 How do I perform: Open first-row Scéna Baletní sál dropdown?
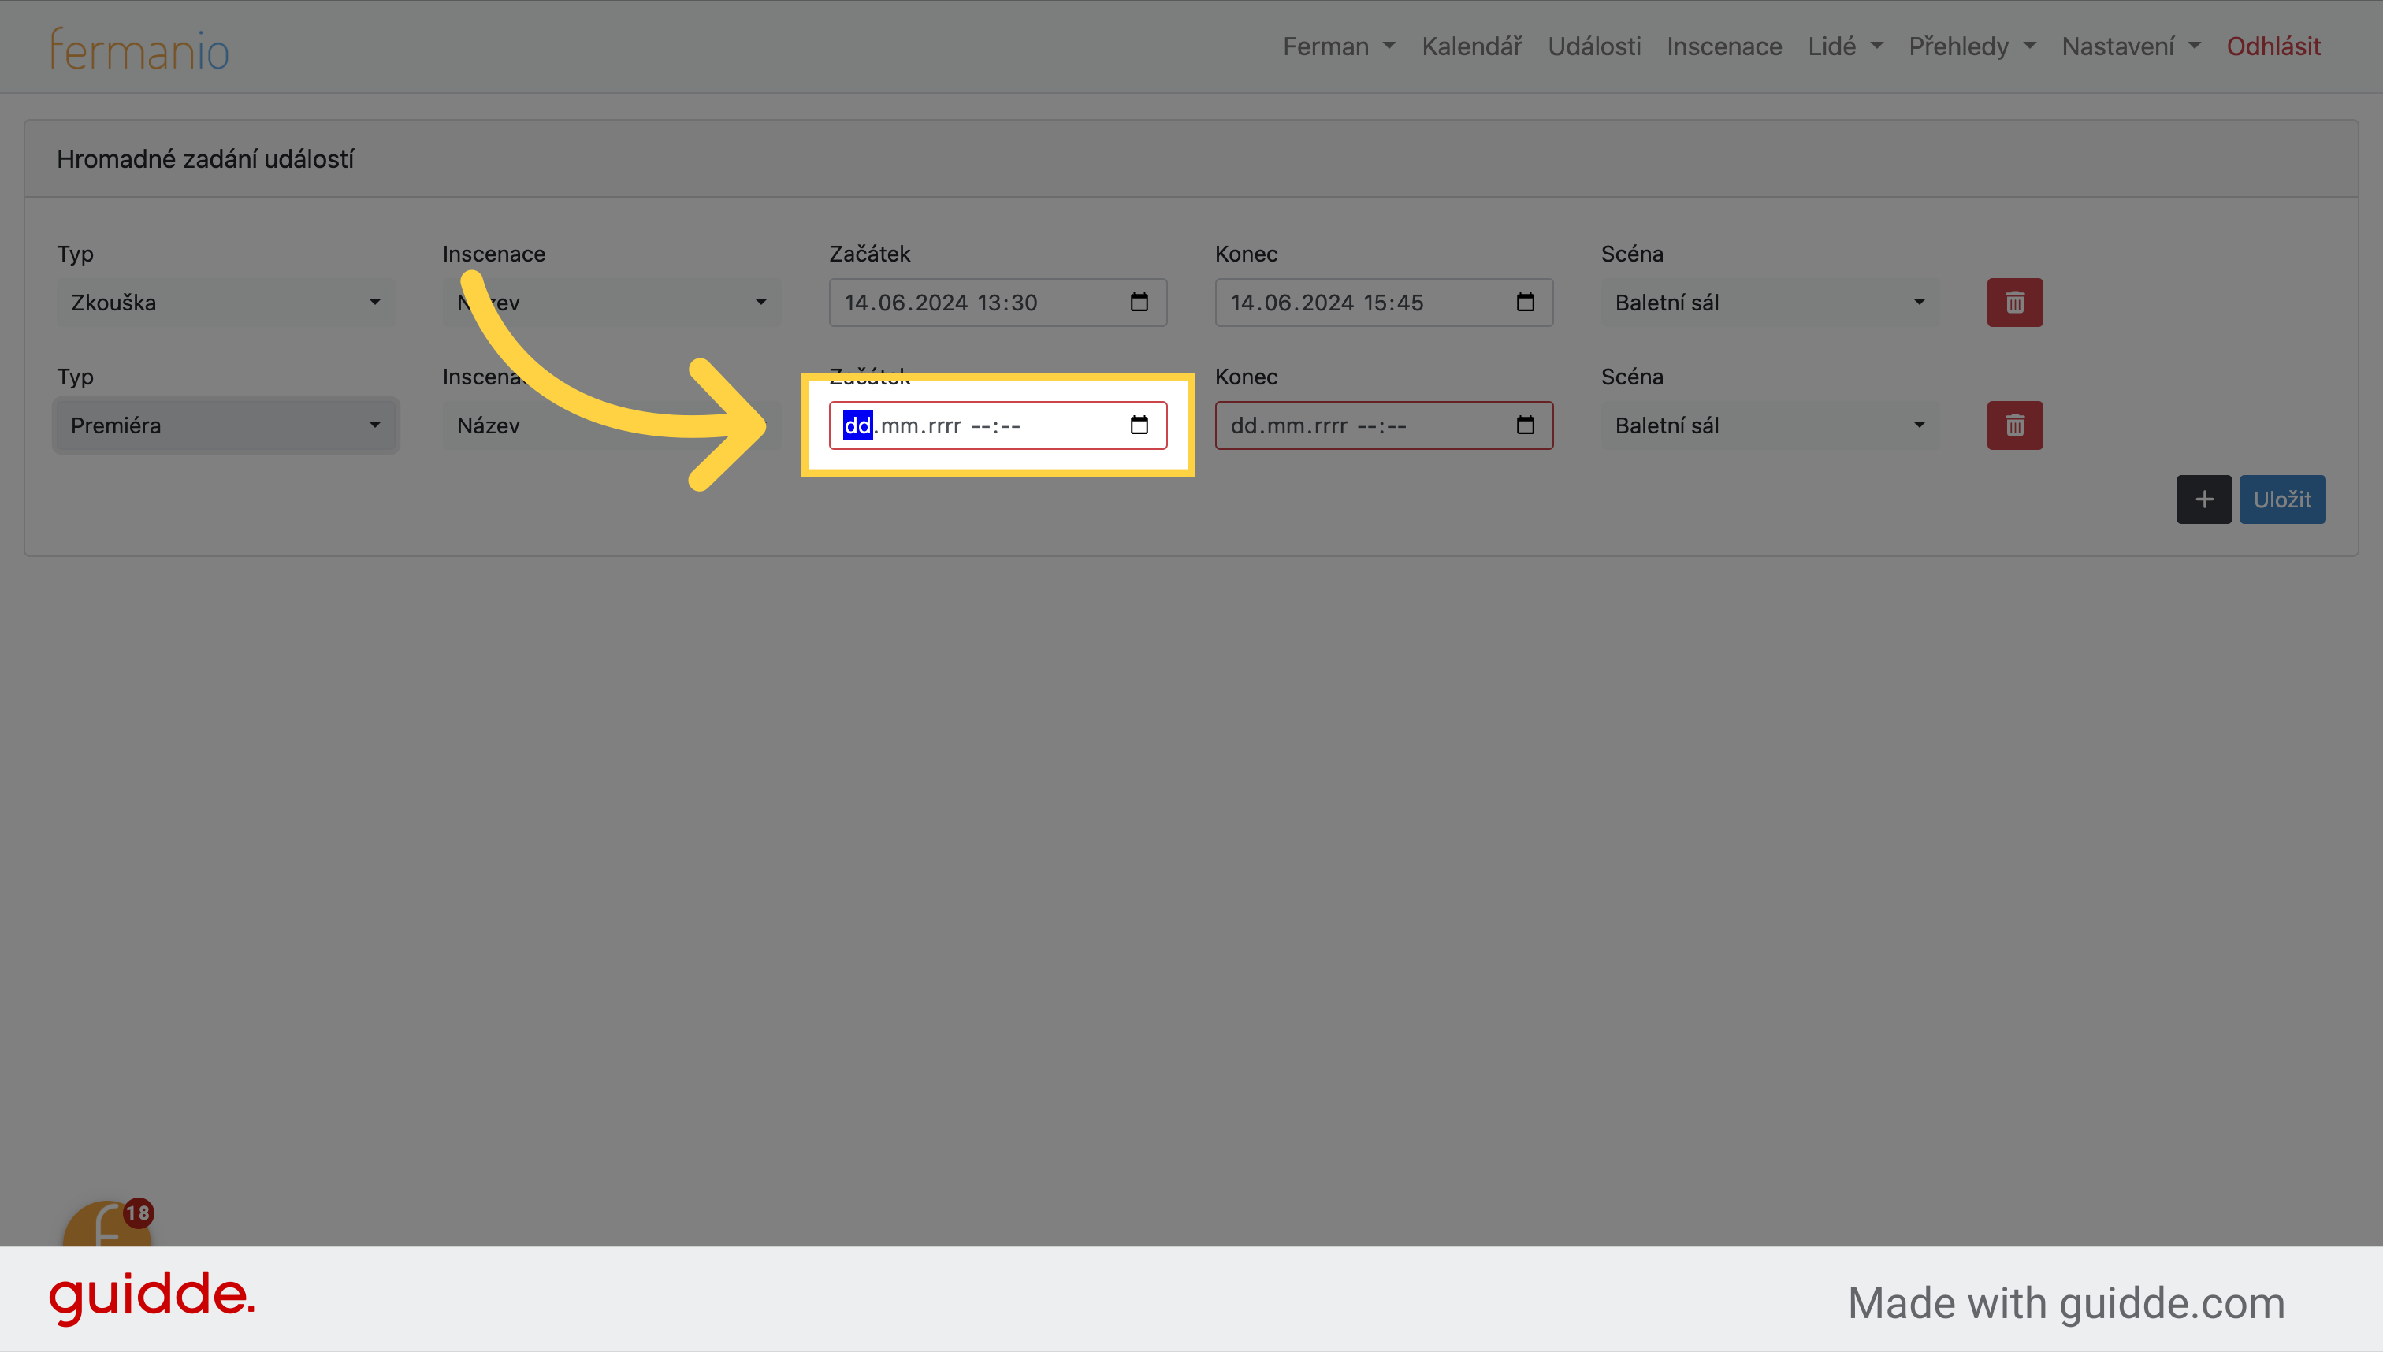click(1770, 303)
